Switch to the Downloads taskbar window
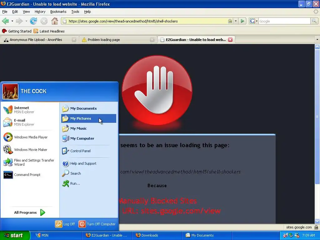Viewport: 320px width, 240px height. pos(157,235)
